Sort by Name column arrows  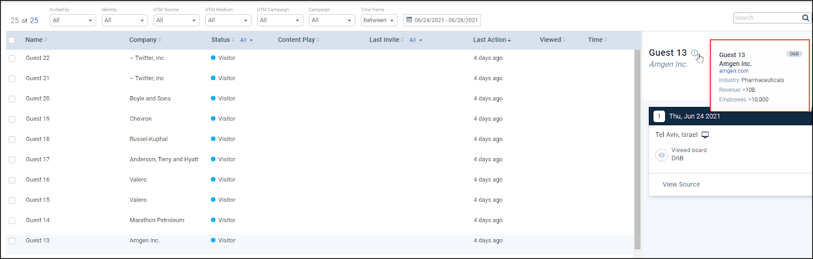45,40
